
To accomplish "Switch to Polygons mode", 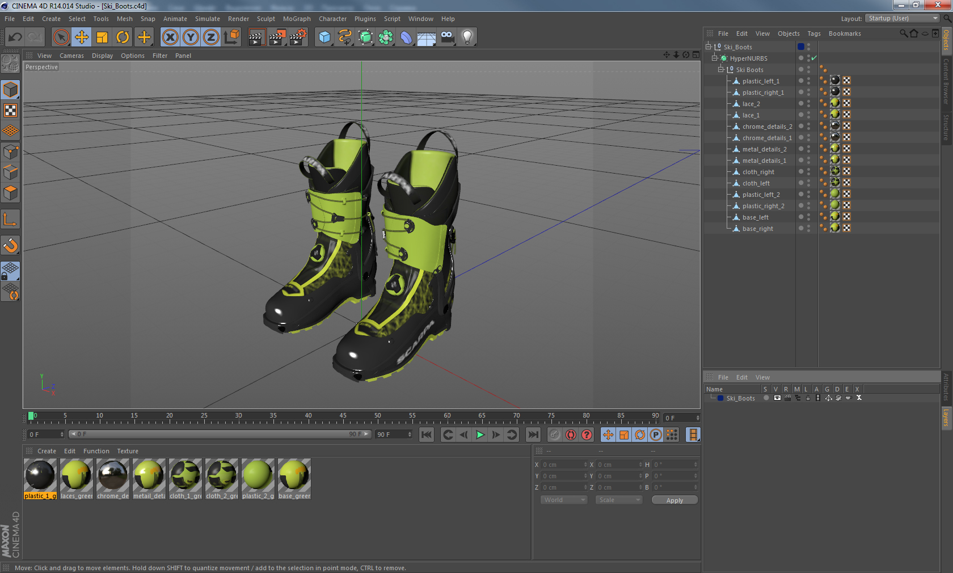I will pyautogui.click(x=10, y=193).
